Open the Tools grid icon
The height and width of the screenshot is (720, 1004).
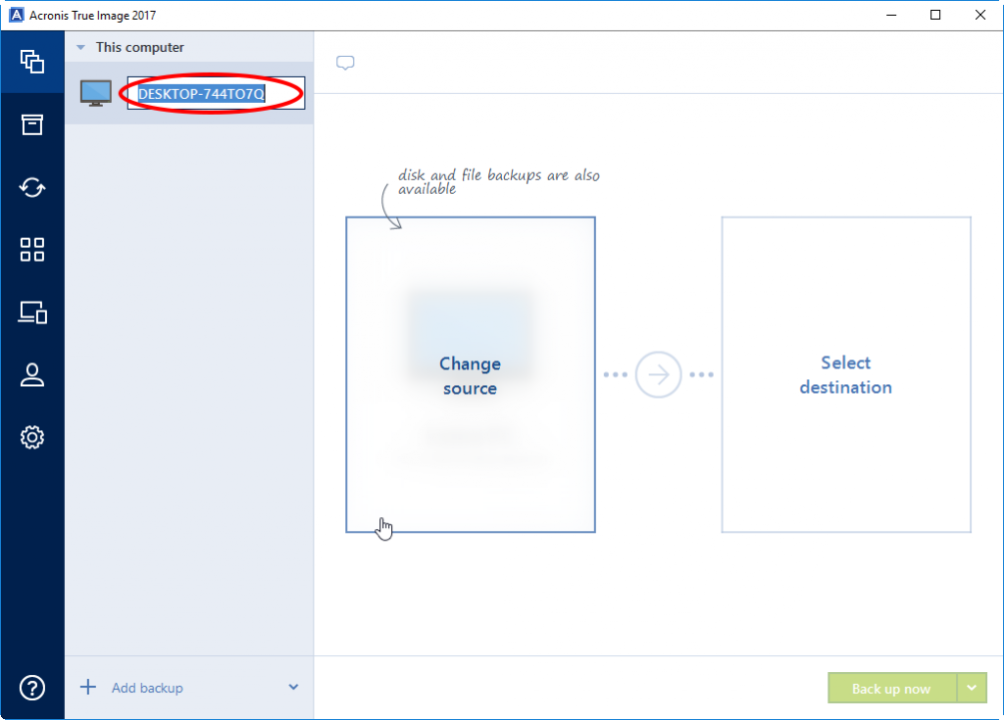(x=32, y=250)
